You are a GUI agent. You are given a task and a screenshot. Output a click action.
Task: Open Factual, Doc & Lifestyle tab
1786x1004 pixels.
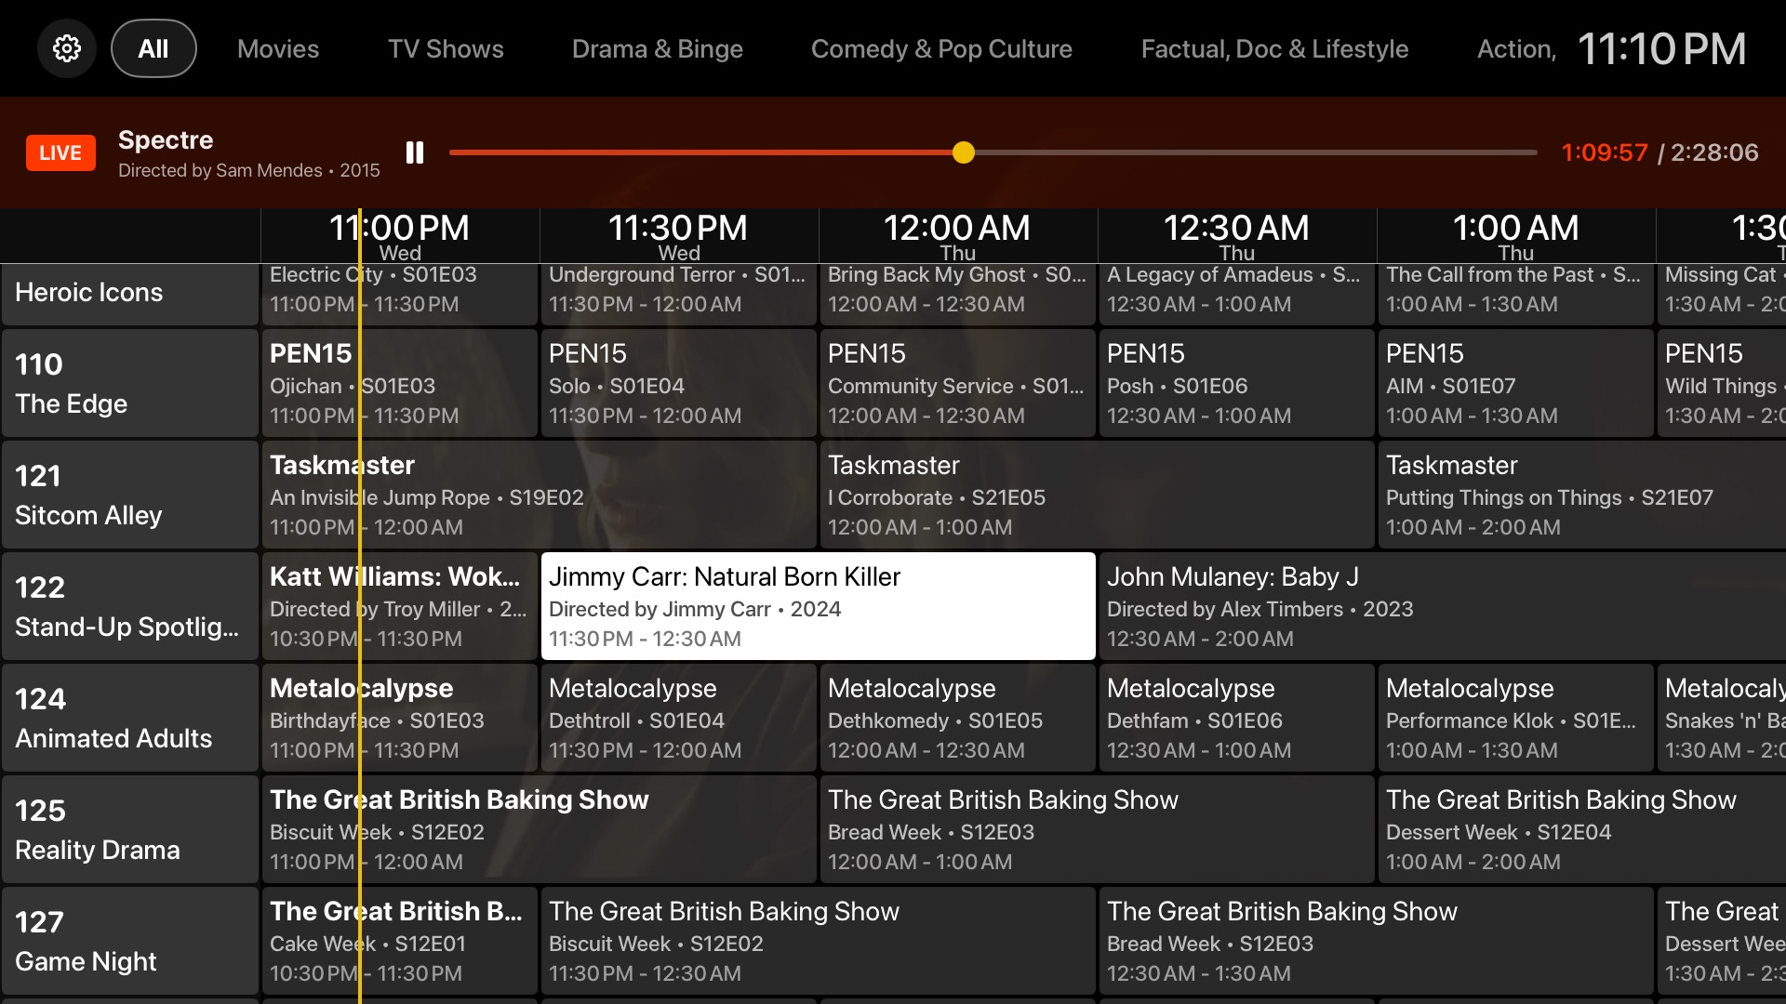[1274, 48]
